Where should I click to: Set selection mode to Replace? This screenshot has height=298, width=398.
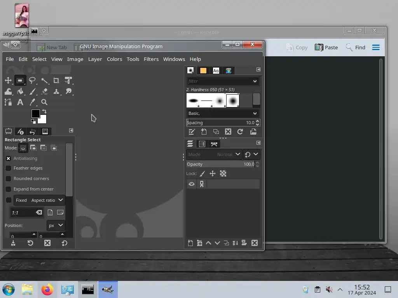[23, 148]
